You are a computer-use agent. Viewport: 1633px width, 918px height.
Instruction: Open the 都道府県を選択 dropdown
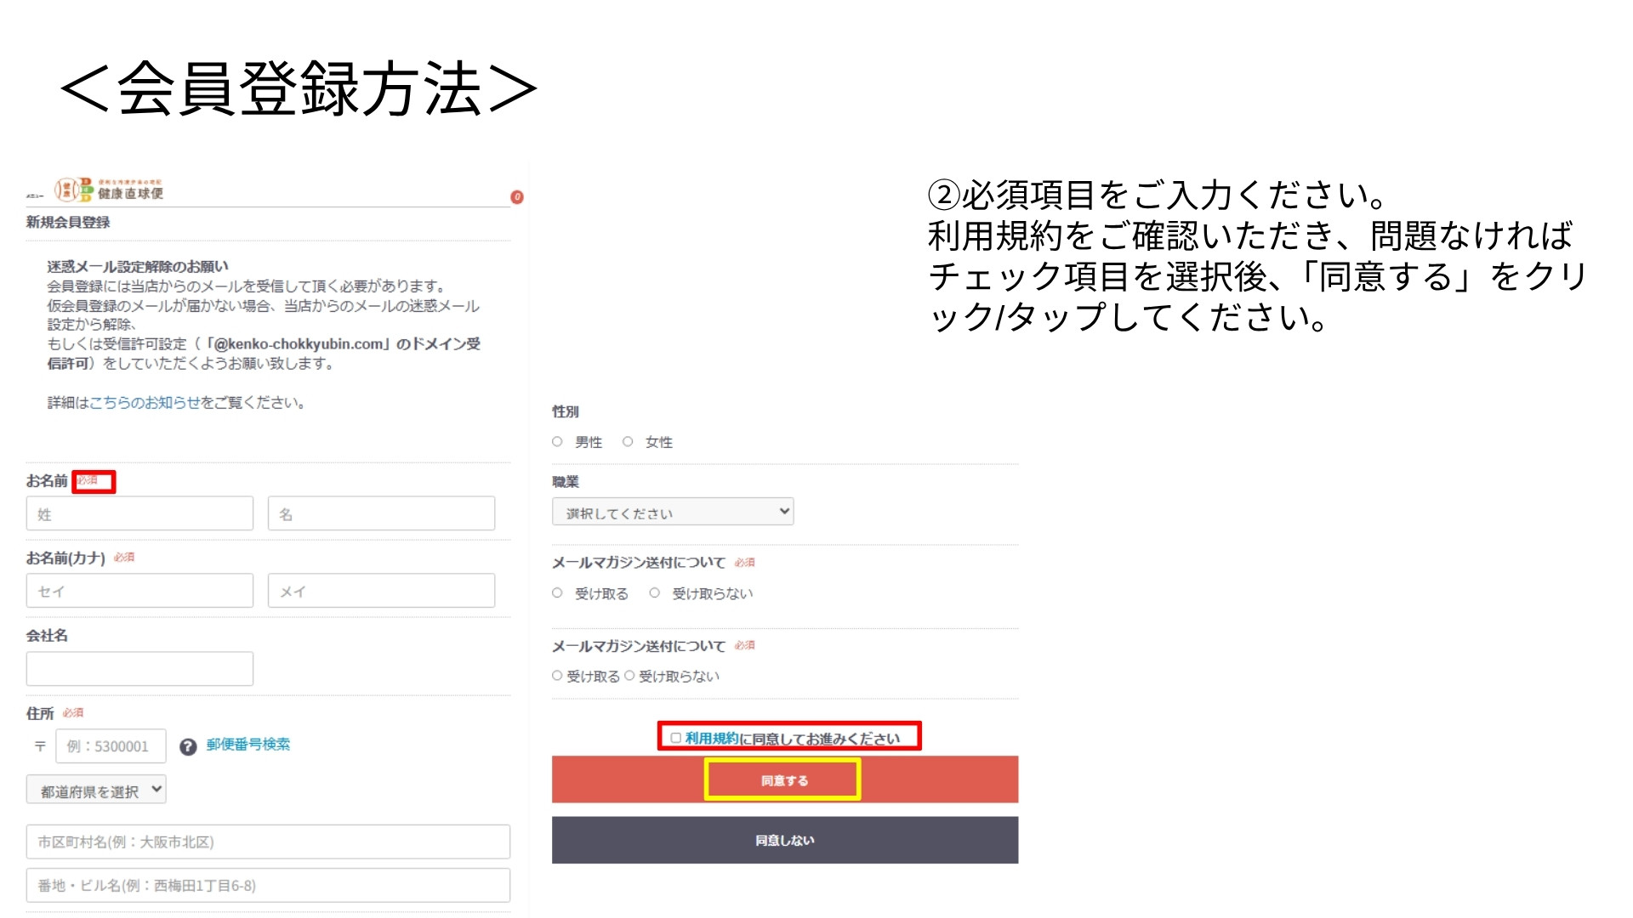coord(94,790)
